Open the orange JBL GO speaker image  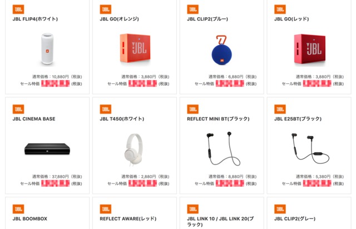tap(135, 48)
